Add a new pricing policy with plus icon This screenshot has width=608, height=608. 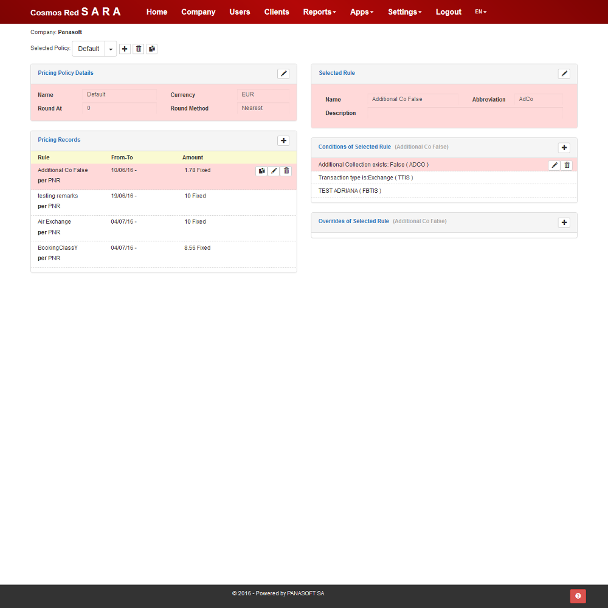point(125,49)
